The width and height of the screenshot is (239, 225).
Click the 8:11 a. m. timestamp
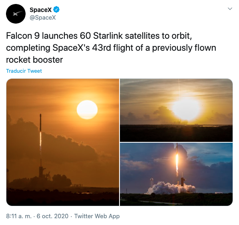pos(19,216)
